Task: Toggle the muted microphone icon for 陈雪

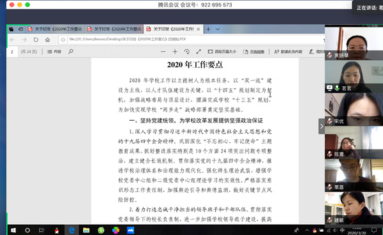Action: [x=329, y=154]
